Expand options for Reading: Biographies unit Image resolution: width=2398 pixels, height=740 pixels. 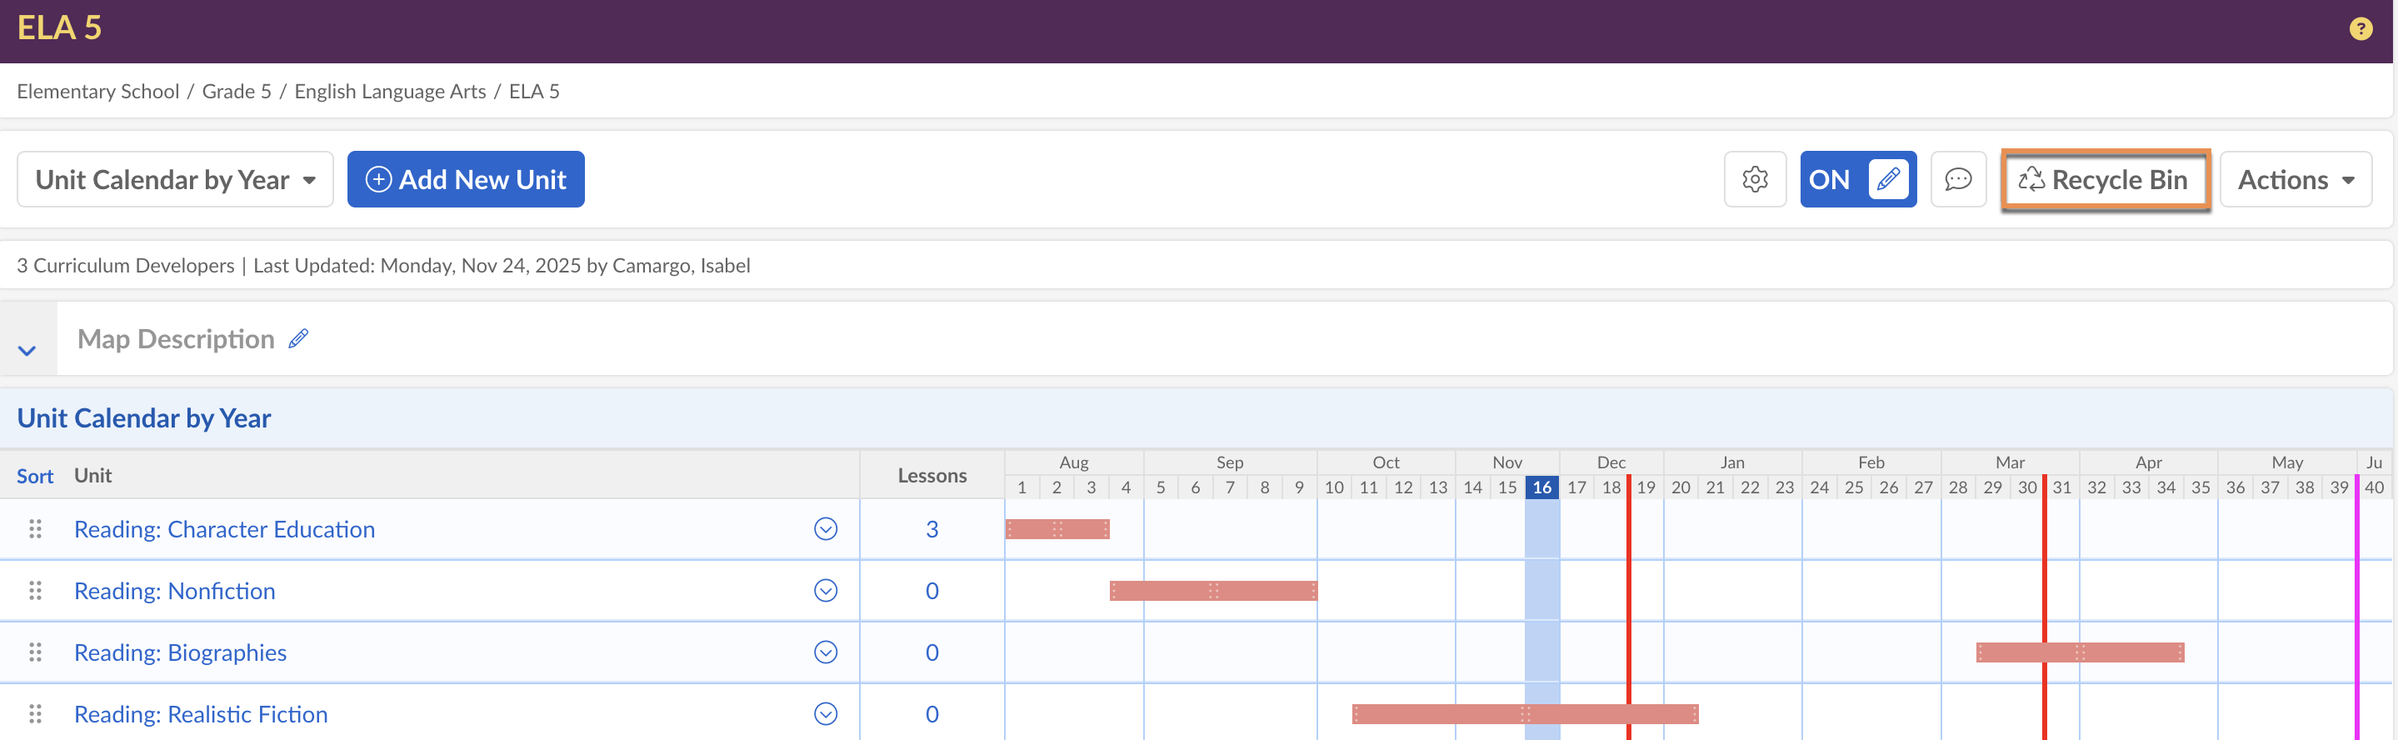(825, 652)
